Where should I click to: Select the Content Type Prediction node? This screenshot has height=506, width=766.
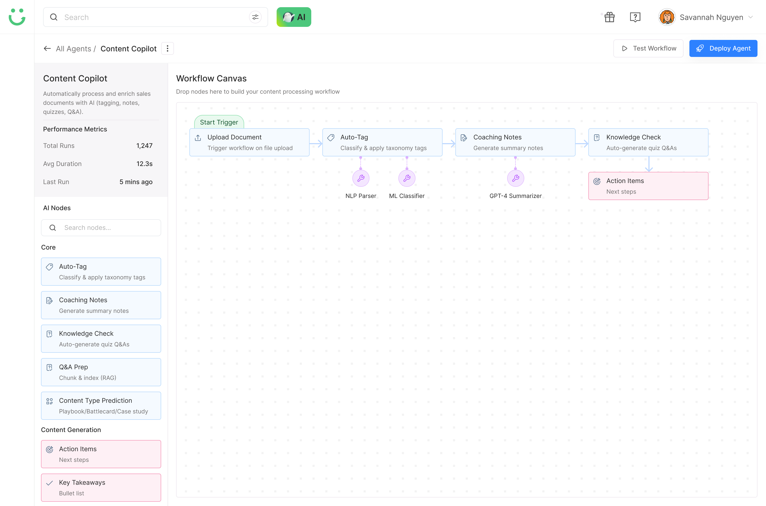click(x=101, y=406)
